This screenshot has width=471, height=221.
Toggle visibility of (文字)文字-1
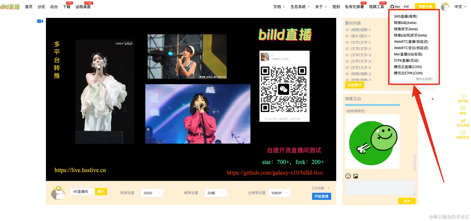coord(347,42)
